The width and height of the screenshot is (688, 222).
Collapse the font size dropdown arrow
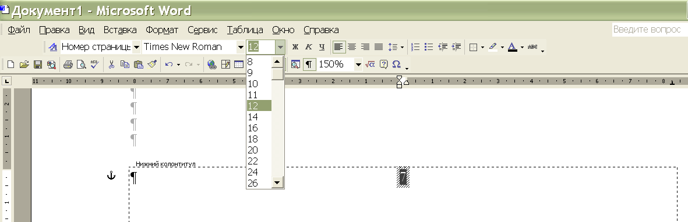click(280, 47)
